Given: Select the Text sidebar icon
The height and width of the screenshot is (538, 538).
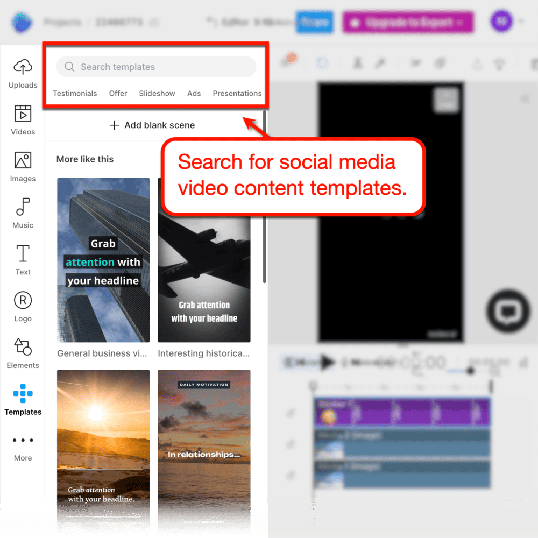Looking at the screenshot, I should [x=23, y=259].
